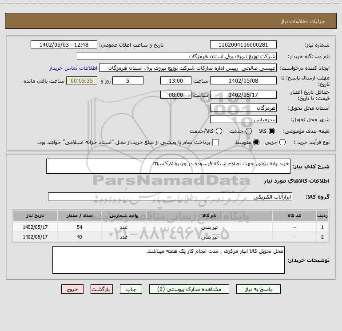The height and width of the screenshot is (331, 342).
Task: Select the جزیی purchase type radio
Action: [x=282, y=143]
